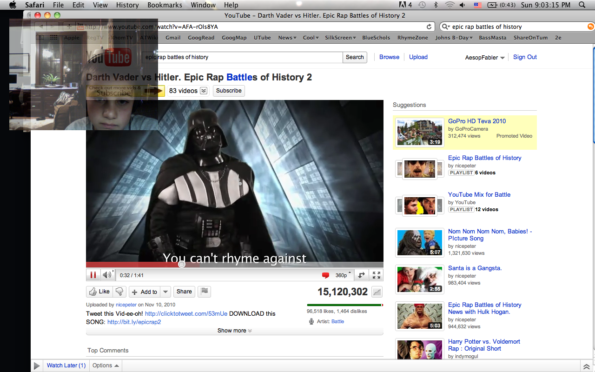Flag the video with the flag icon
This screenshot has height=372, width=595.
coord(204,292)
